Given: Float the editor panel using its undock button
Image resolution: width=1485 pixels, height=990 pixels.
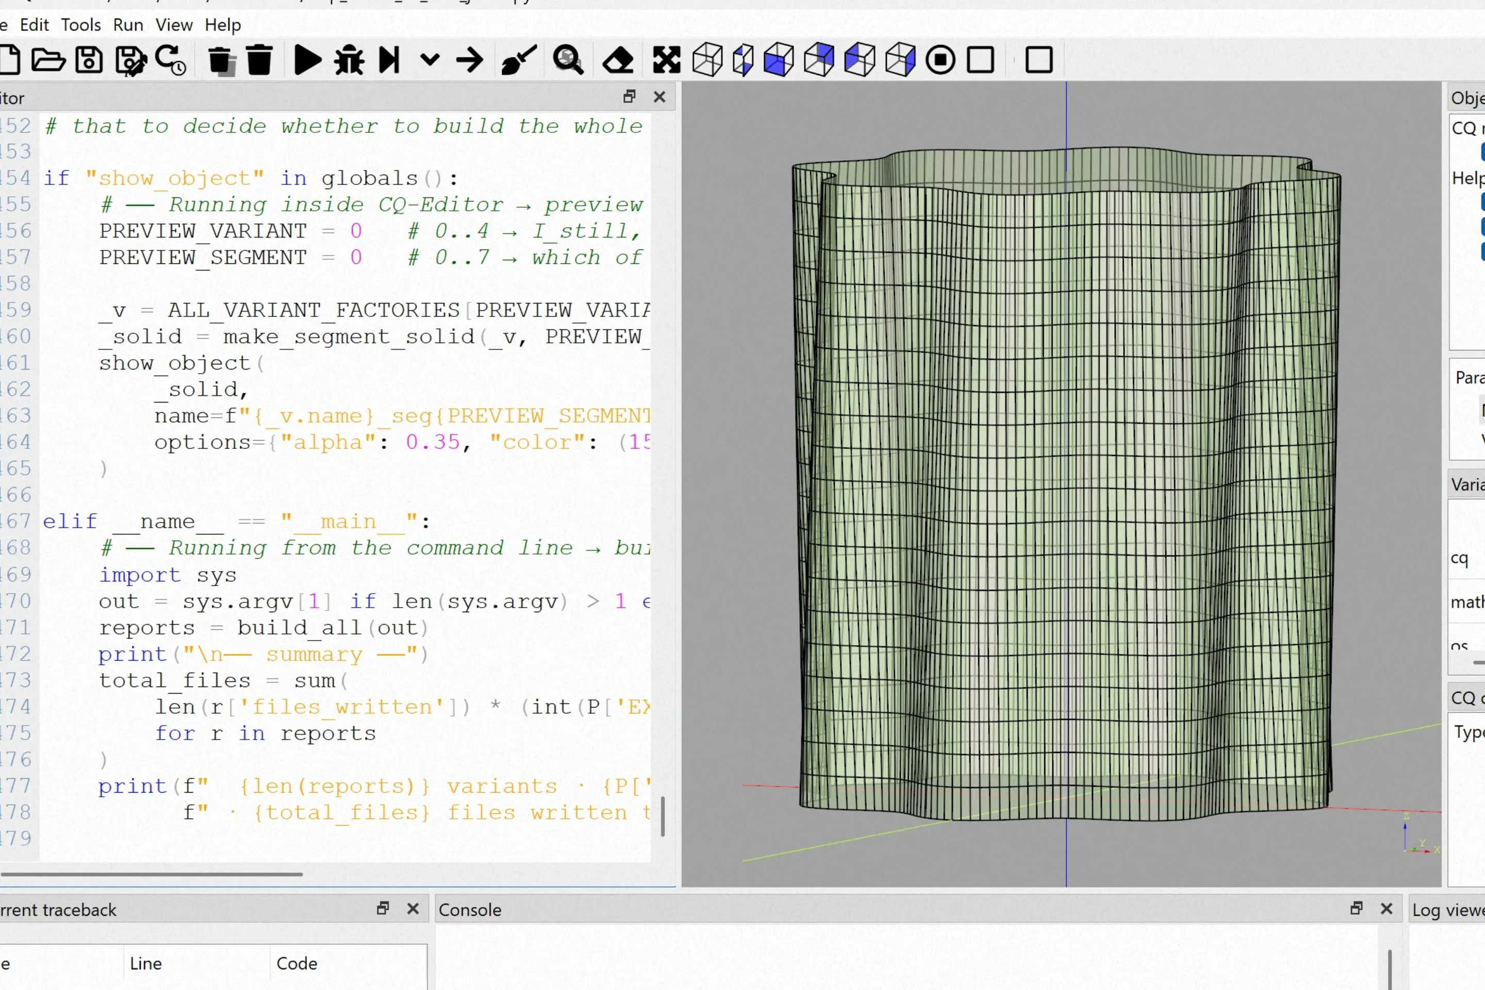Looking at the screenshot, I should point(629,96).
